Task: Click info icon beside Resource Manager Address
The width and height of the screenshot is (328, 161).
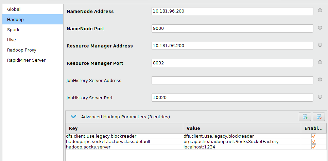Action: (x=320, y=45)
